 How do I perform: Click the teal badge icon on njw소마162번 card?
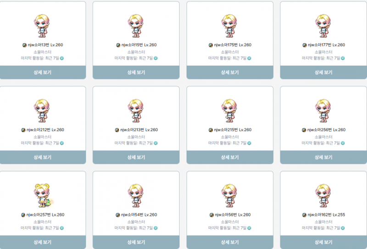coord(343,228)
